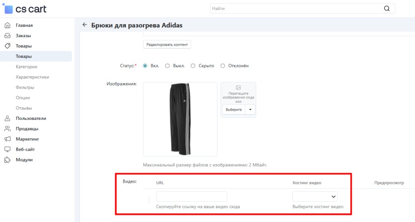Click the back arrow beside product title

coord(84,25)
